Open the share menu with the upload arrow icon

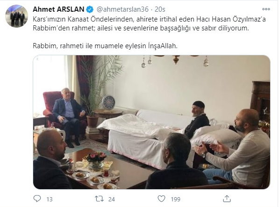point(227,199)
